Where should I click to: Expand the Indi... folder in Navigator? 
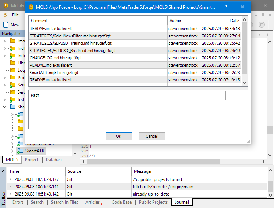pos(4,56)
